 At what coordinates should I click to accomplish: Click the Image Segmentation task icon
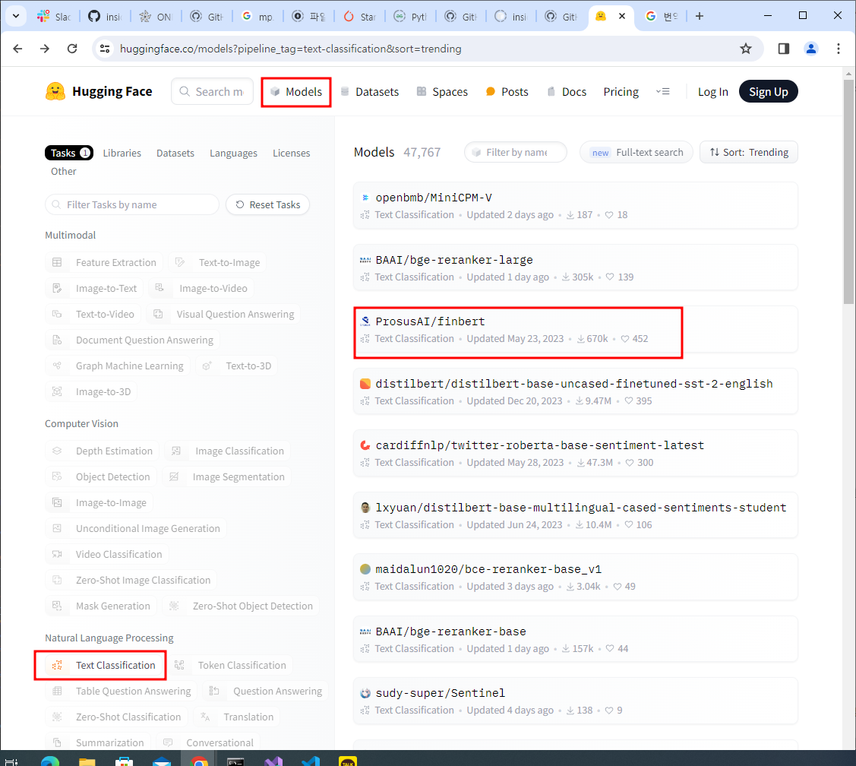click(x=174, y=476)
